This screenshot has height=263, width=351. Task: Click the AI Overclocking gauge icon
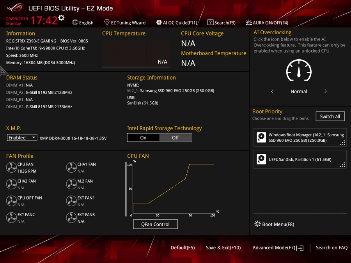pos(299,70)
